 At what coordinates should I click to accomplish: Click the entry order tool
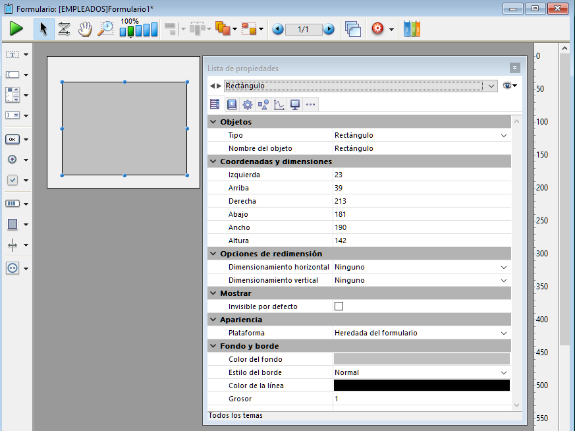click(x=64, y=29)
